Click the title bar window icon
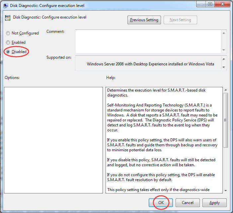This screenshot has width=233, height=213. 6,6
